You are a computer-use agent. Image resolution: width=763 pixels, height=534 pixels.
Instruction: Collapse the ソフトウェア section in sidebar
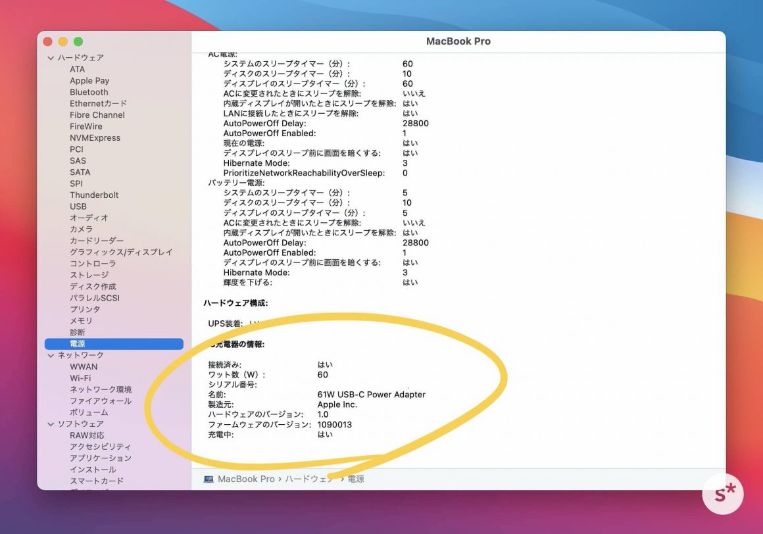(51, 424)
